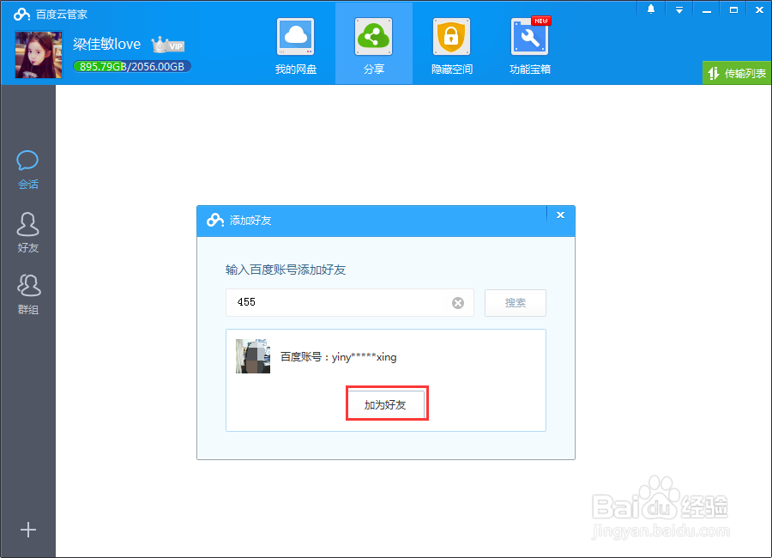Click the 搜索 search button
The height and width of the screenshot is (558, 772).
coord(515,303)
